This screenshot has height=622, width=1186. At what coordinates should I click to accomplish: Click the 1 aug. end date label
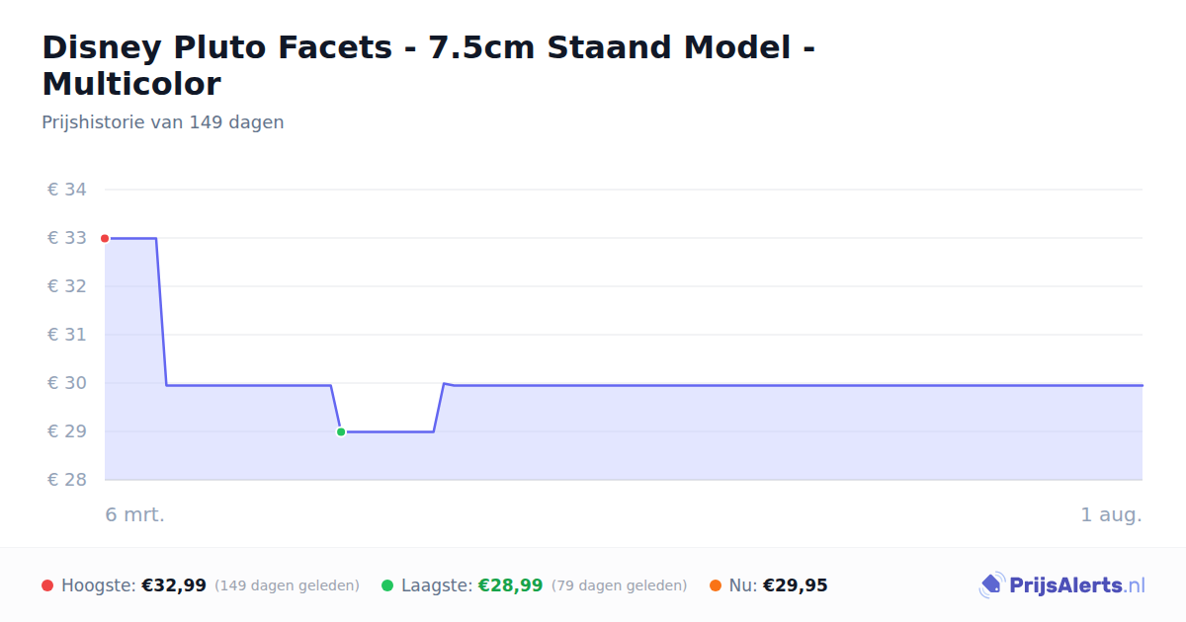point(1111,514)
